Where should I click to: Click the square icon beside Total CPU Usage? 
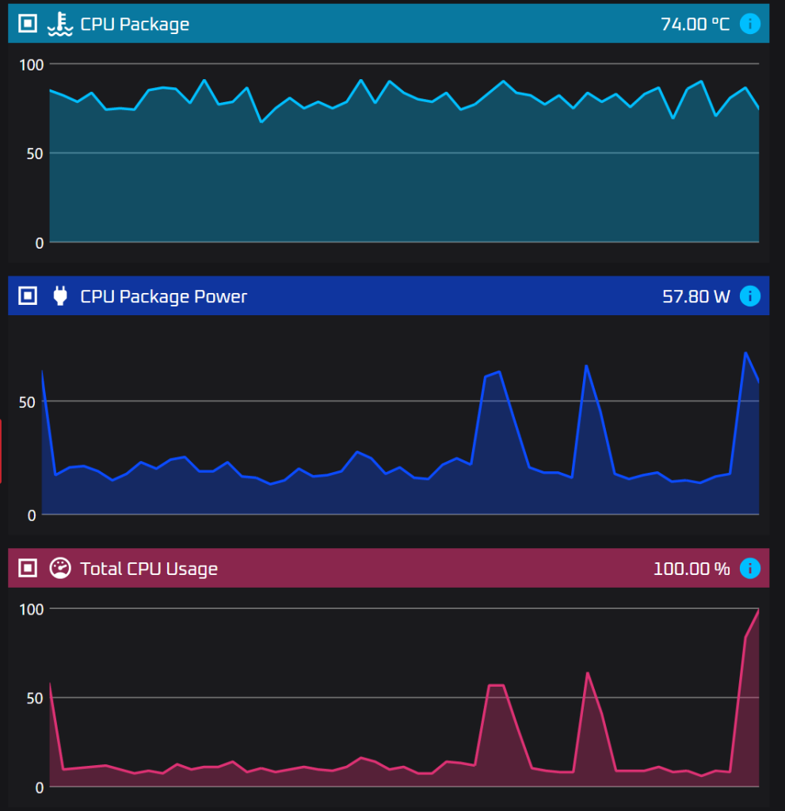click(x=28, y=568)
